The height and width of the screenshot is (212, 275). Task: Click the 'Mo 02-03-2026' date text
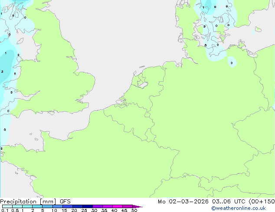click(183, 202)
